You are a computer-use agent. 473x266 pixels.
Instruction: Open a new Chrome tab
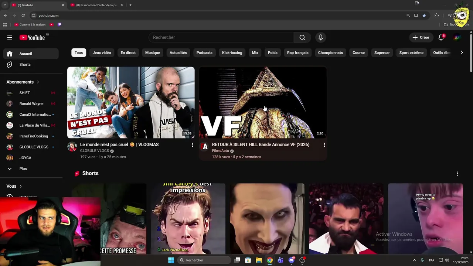point(130,5)
